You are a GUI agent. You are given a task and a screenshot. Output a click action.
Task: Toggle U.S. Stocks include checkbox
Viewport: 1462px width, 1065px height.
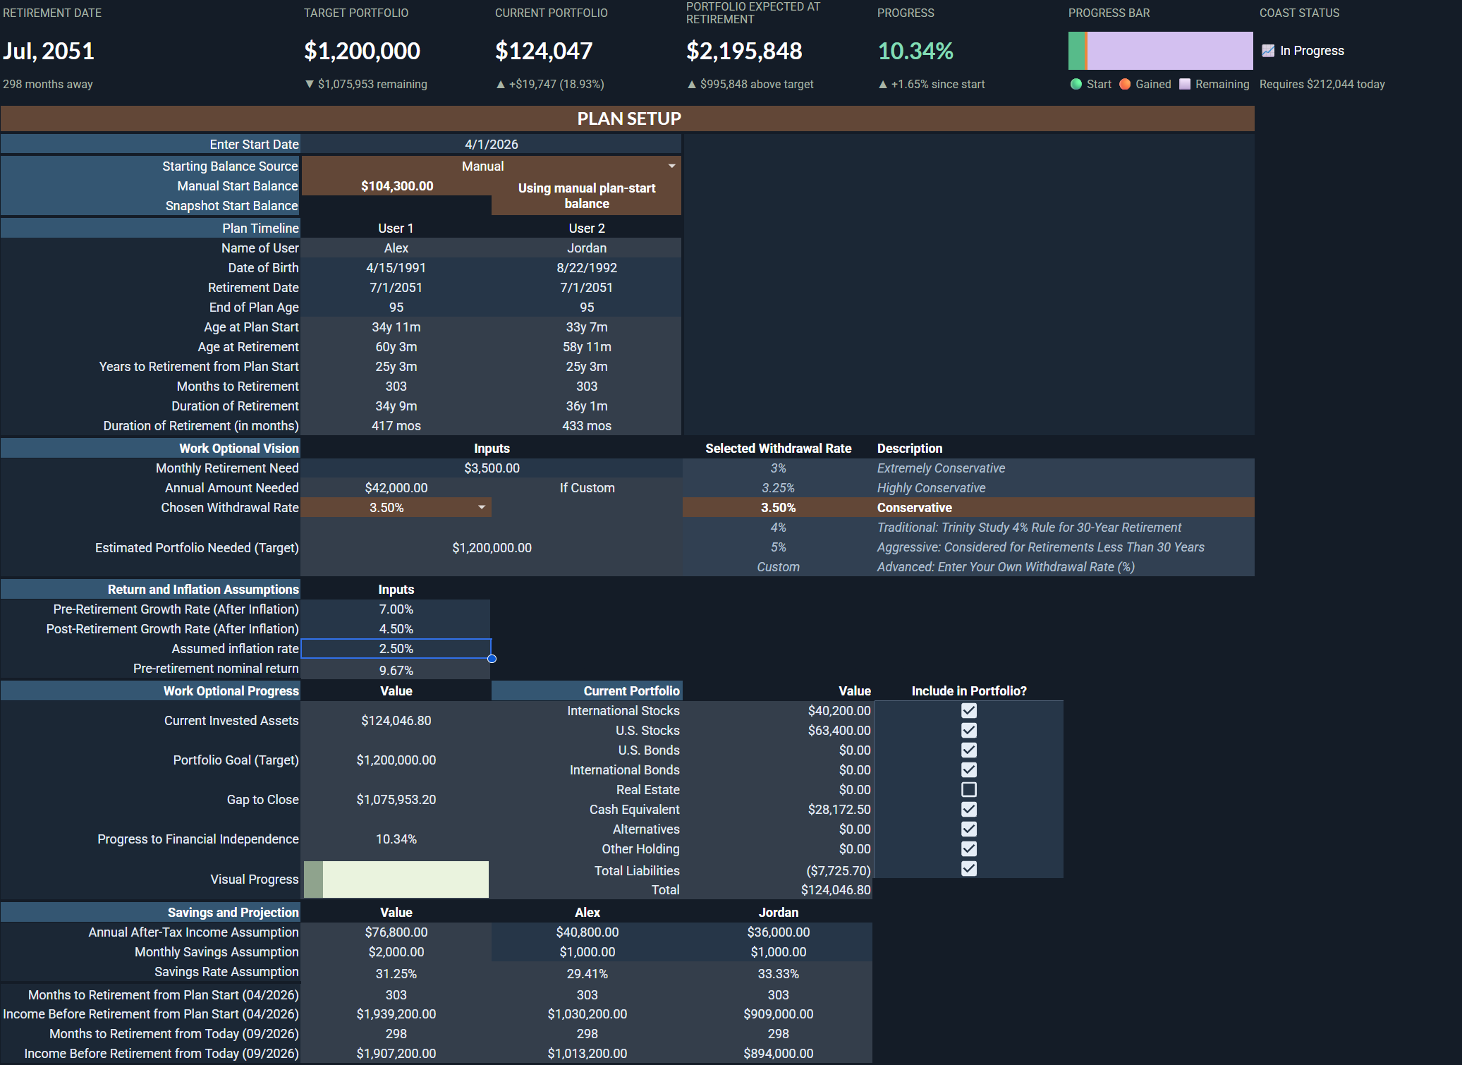(969, 730)
